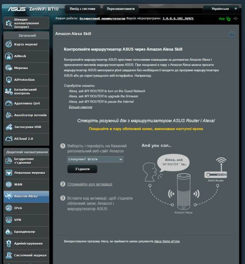Click the Батьківський контроль family icon
Image resolution: width=245 pixels, height=264 pixels.
pyautogui.click(x=9, y=92)
